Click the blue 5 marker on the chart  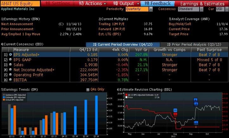pyautogui.click(x=196, y=100)
